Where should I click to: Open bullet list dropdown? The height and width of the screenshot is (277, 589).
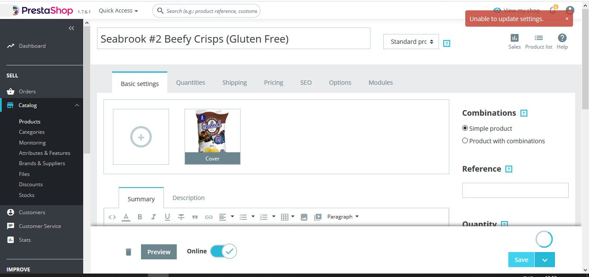[247, 217]
